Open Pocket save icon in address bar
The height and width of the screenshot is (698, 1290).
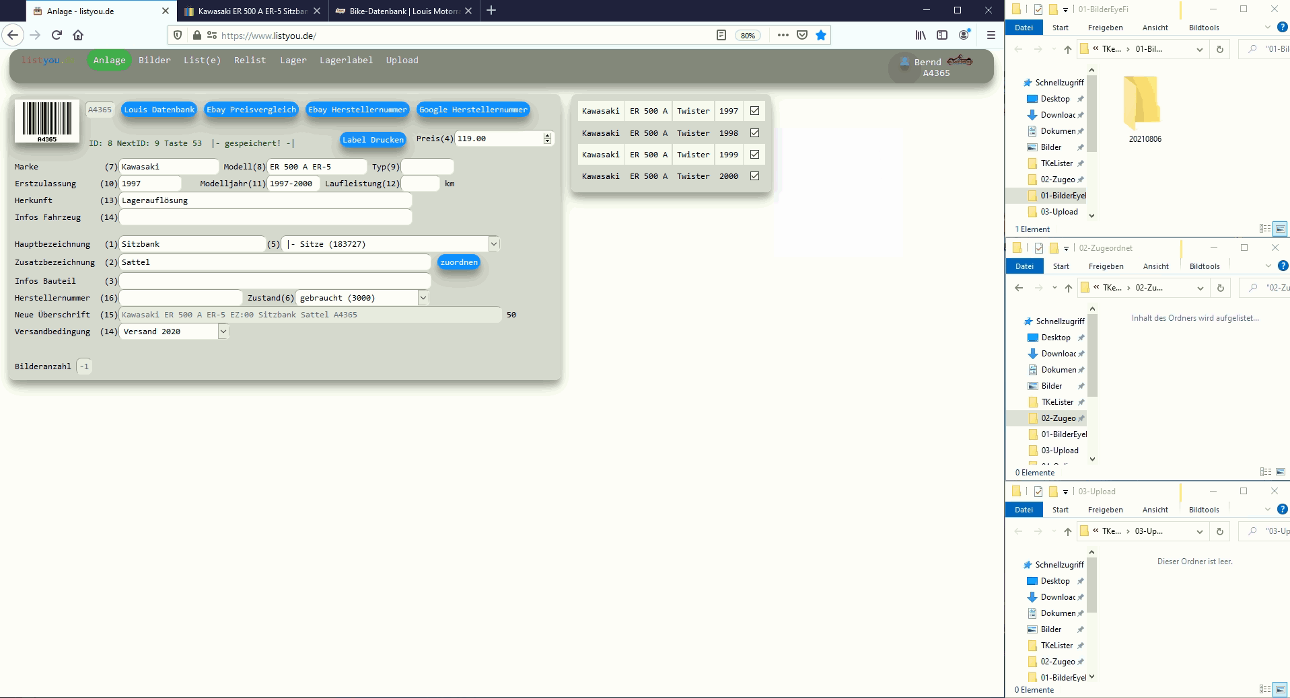[x=802, y=35]
